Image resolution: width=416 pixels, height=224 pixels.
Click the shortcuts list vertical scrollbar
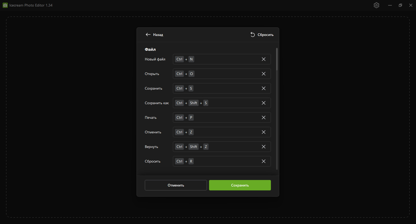click(x=277, y=109)
